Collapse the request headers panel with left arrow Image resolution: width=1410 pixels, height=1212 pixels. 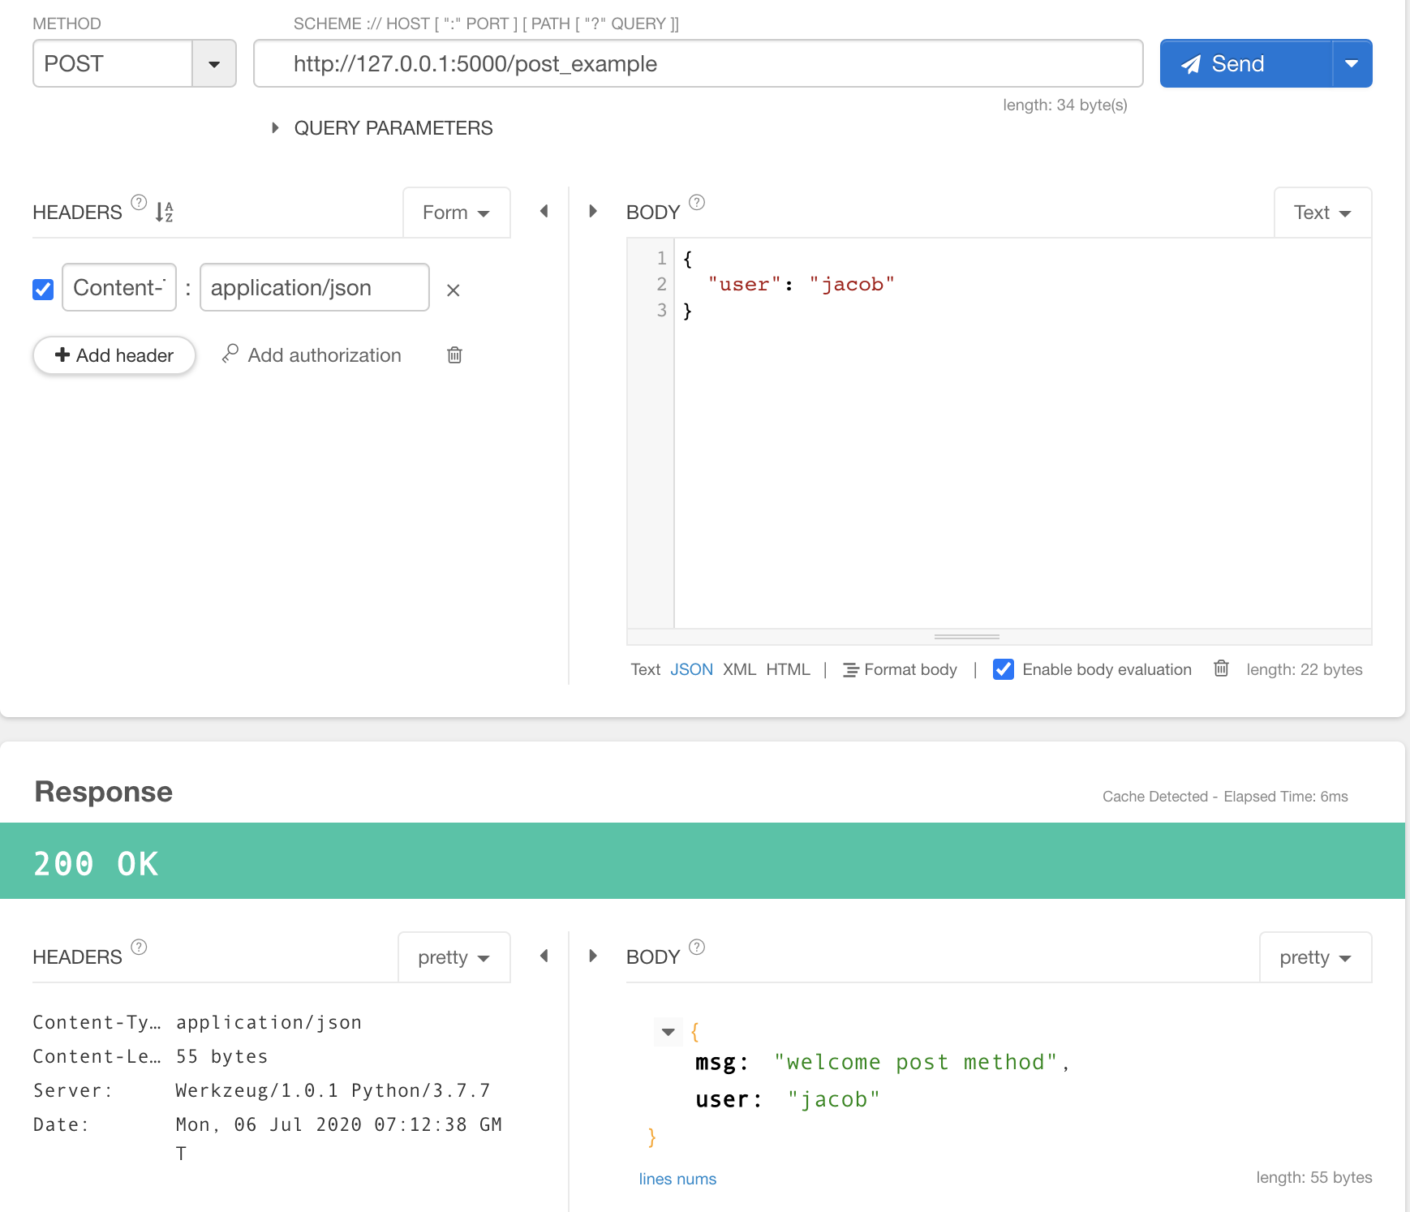click(544, 211)
